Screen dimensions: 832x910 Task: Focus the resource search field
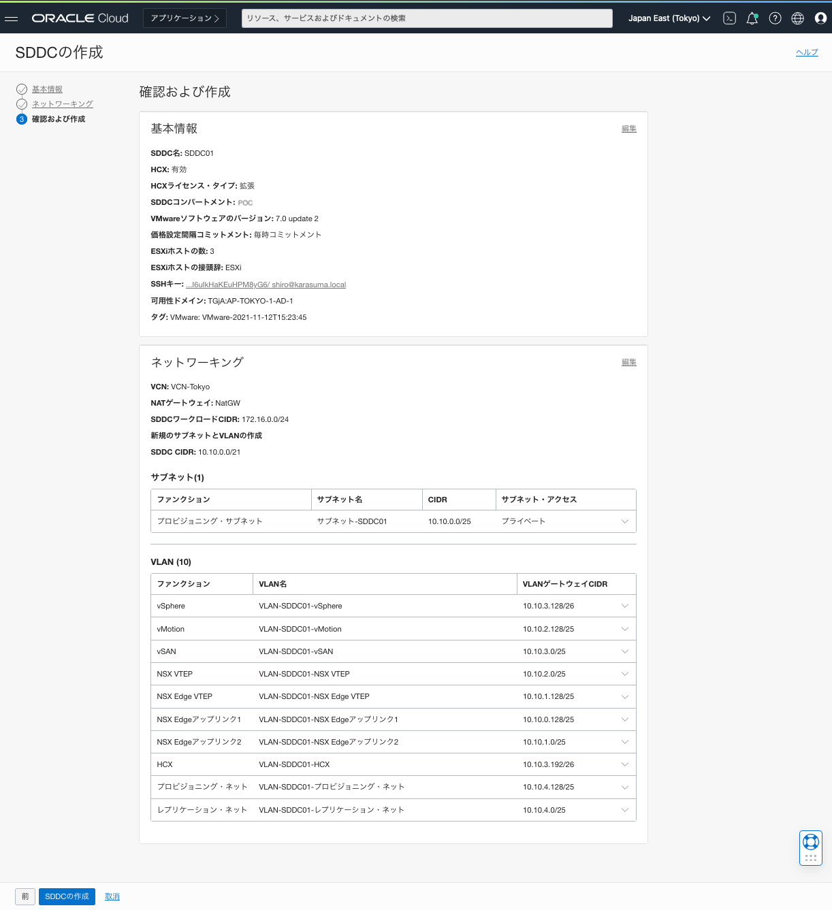[427, 18]
